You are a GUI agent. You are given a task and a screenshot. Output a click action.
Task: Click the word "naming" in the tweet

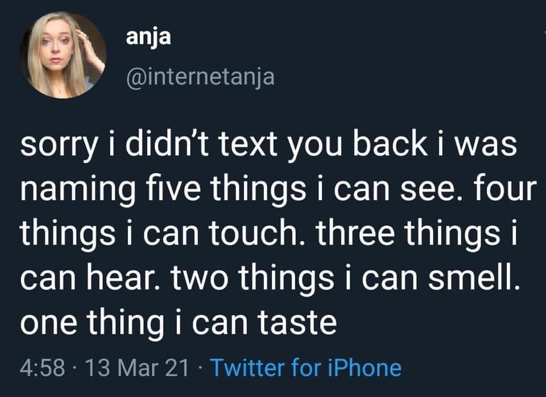pyautogui.click(x=75, y=189)
